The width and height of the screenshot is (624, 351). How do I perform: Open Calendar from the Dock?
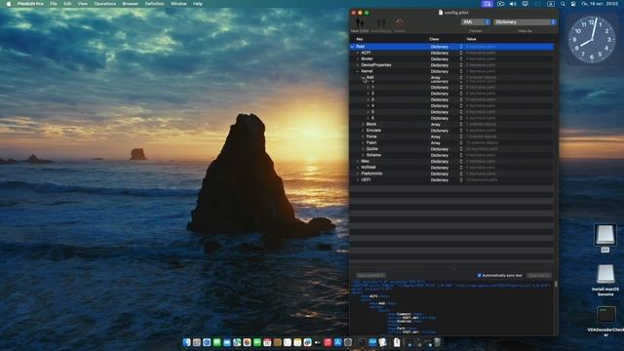(x=267, y=342)
